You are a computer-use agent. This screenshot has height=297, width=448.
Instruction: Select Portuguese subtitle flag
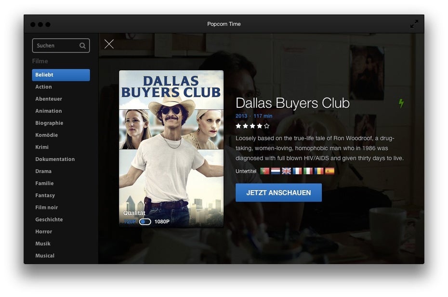click(x=265, y=171)
